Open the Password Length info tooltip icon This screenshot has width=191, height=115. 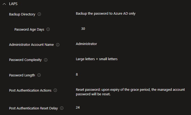(39, 75)
